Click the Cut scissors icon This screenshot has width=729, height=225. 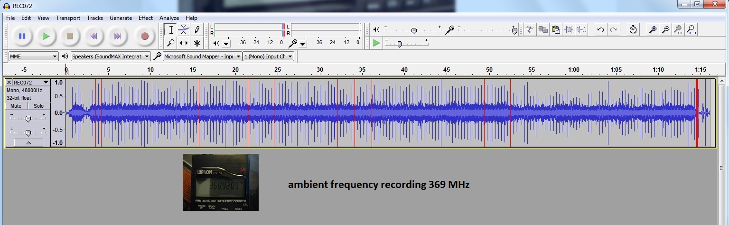530,30
